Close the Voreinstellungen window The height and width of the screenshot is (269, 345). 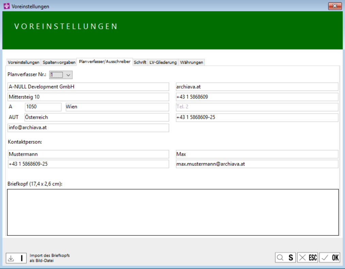point(335,6)
